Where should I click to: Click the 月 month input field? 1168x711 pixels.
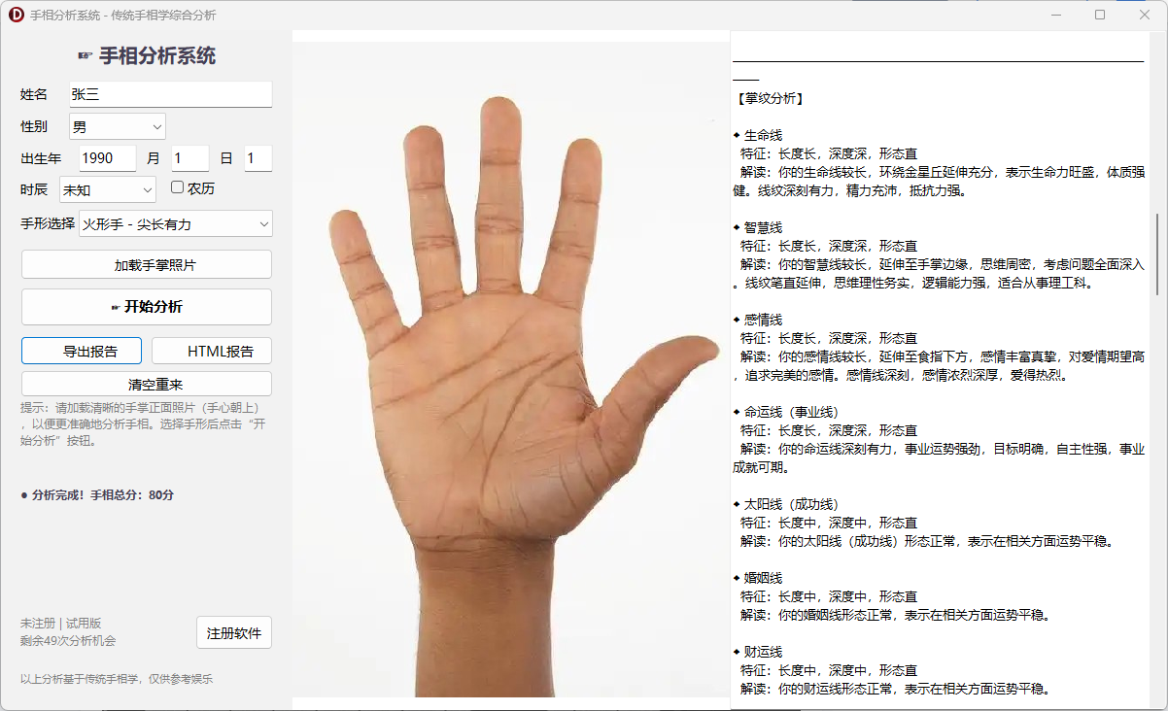pos(189,157)
